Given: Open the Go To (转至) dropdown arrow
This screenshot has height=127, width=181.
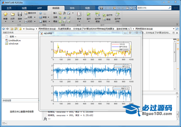Looking at the screenshot, I should pos(48,17).
